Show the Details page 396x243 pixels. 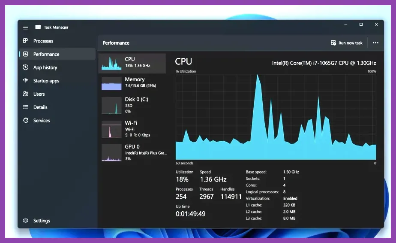click(x=57, y=107)
